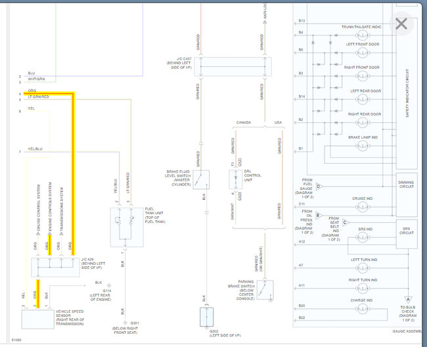Click the B20 connector pin label
The image size is (427, 347).
pyautogui.click(x=302, y=306)
